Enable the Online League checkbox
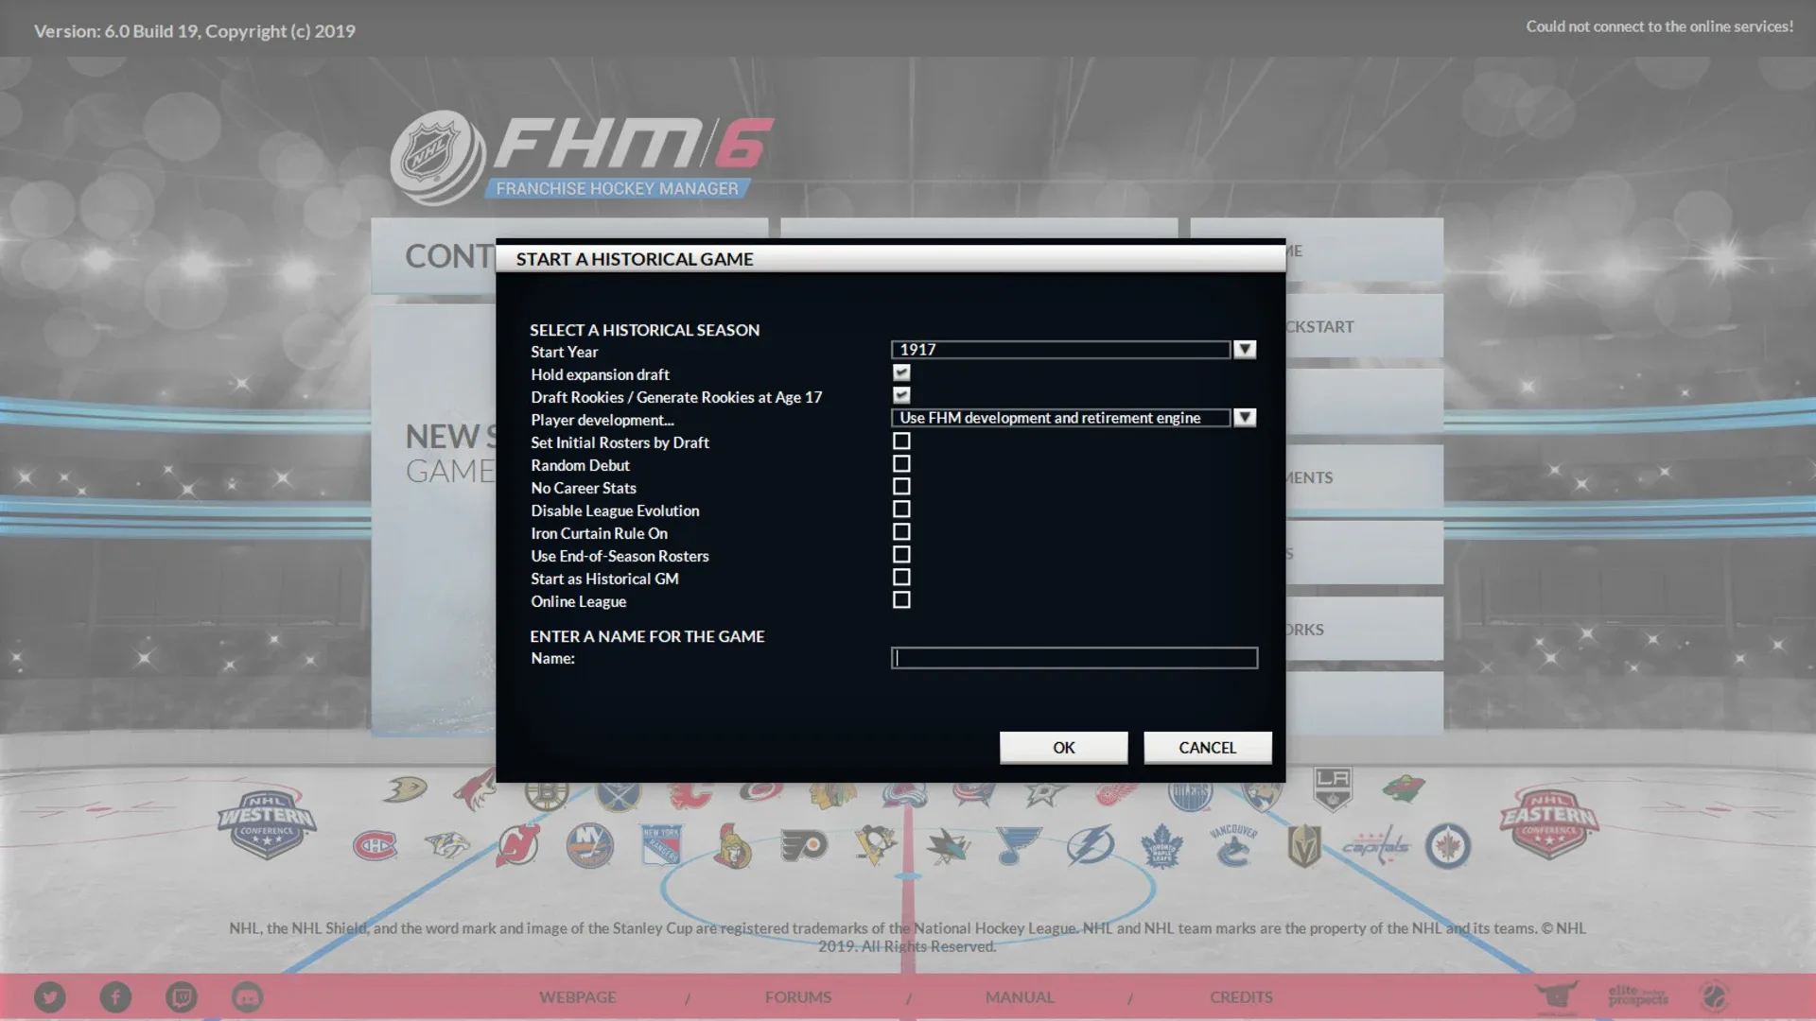 [901, 600]
